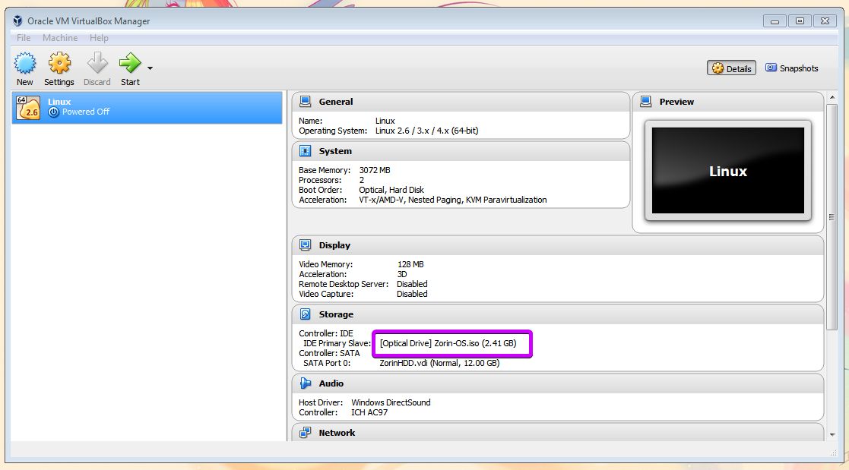Click the Storage section disk icon

tap(306, 314)
